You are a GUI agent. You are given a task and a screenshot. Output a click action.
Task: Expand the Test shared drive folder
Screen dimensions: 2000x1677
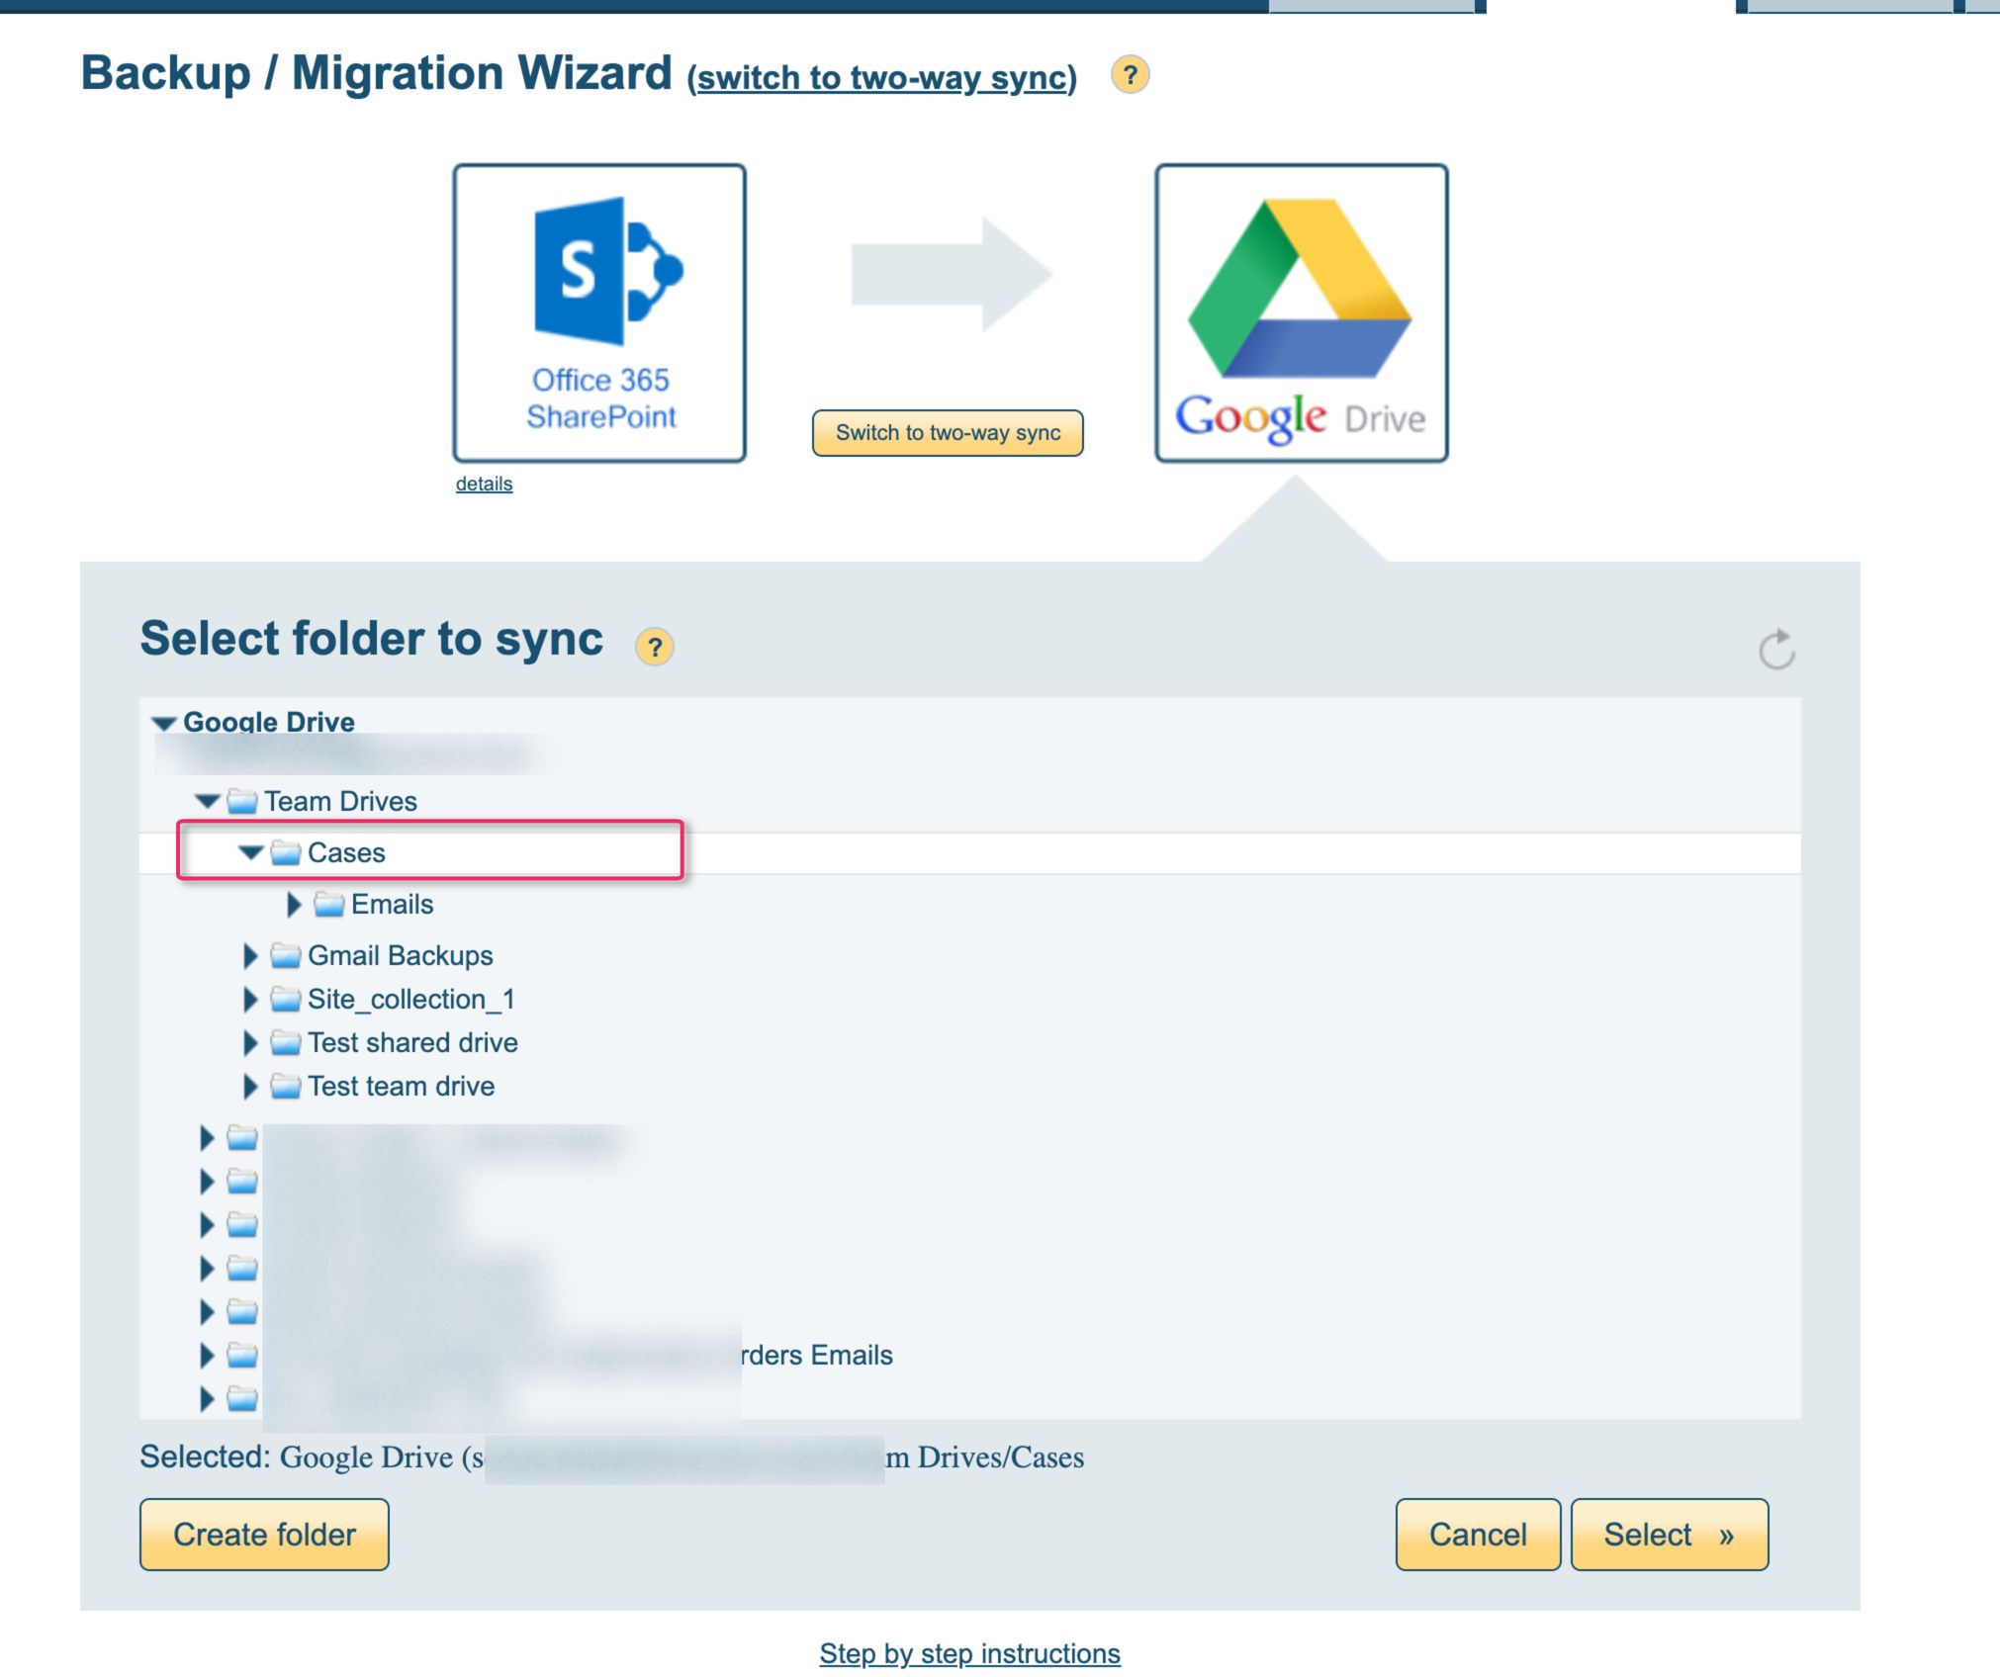click(x=250, y=1042)
